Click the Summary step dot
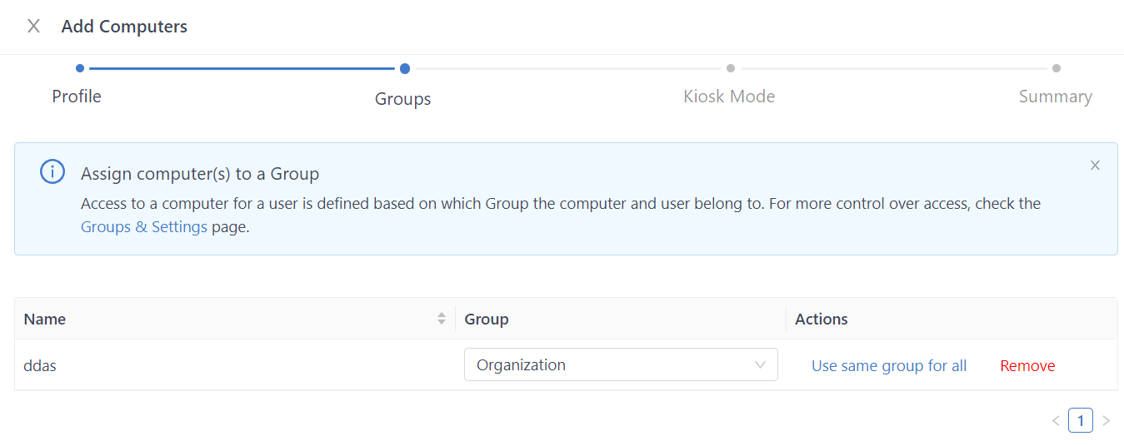The height and width of the screenshot is (446, 1124). coord(1056,68)
